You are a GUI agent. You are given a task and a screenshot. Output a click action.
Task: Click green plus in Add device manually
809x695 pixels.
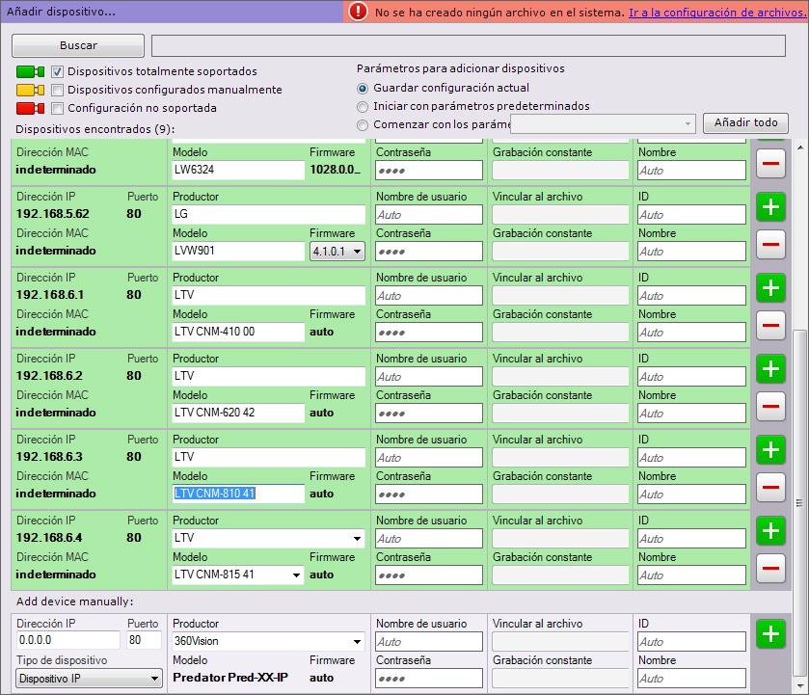click(770, 634)
